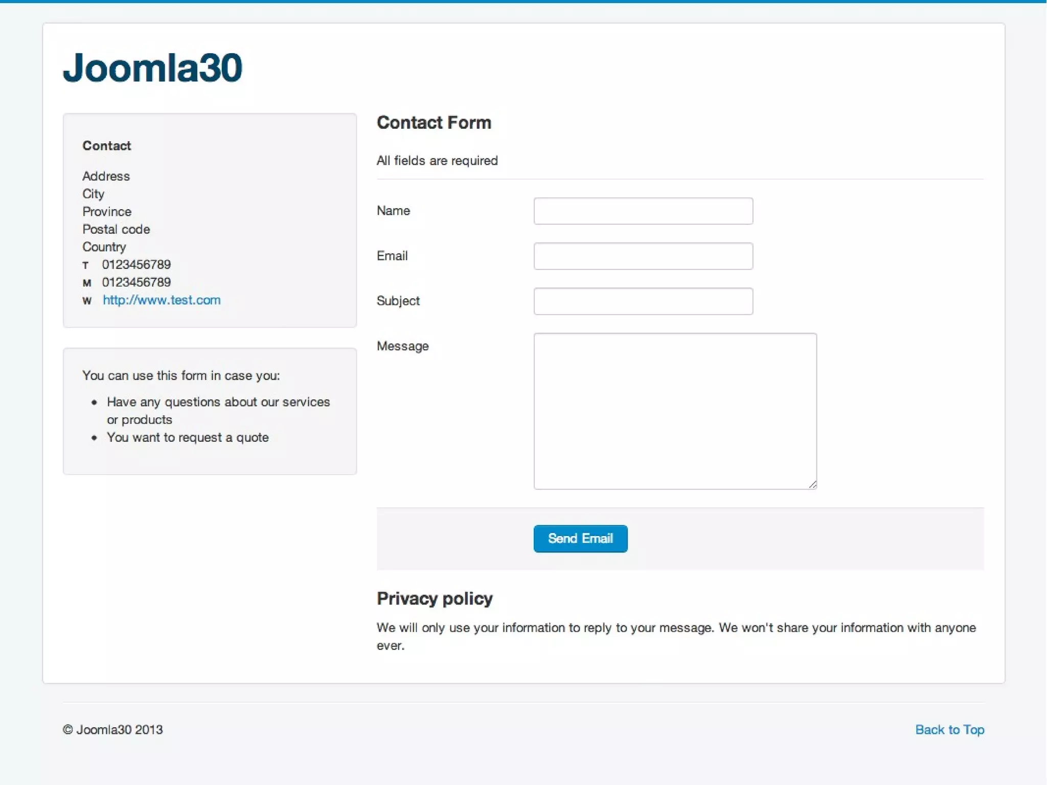The image size is (1047, 785).
Task: Jump using the Back to Top link
Action: (949, 729)
